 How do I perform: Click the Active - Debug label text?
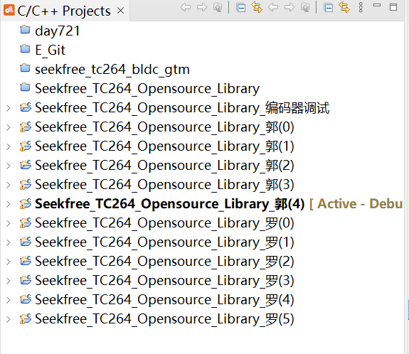(x=356, y=203)
